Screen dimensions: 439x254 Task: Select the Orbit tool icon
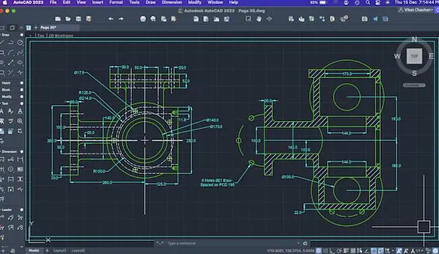click(269, 19)
